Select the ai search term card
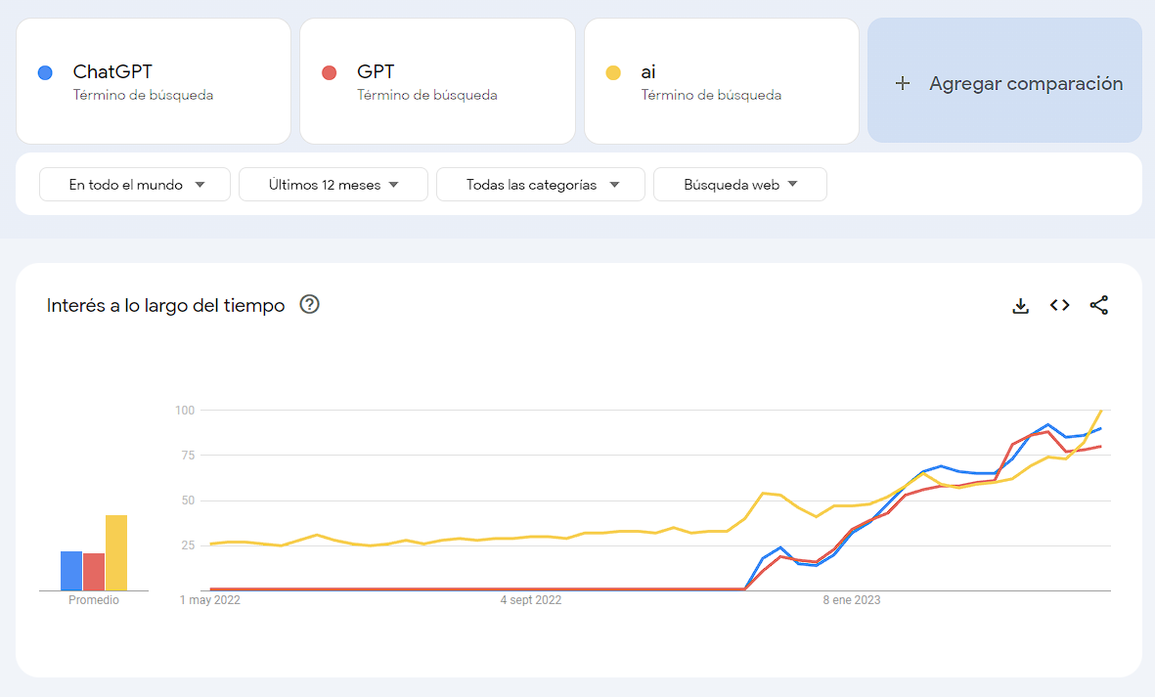 pos(721,81)
